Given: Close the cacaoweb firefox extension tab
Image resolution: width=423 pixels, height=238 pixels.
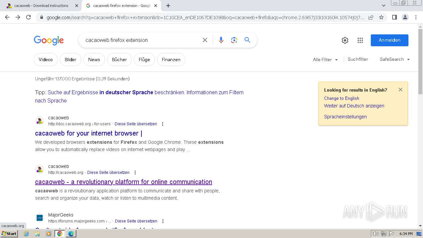Looking at the screenshot, I should coord(156,6).
